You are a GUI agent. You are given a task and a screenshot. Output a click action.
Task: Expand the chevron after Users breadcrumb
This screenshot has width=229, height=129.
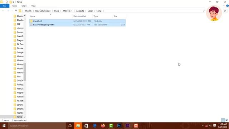pyautogui.click(x=61, y=11)
